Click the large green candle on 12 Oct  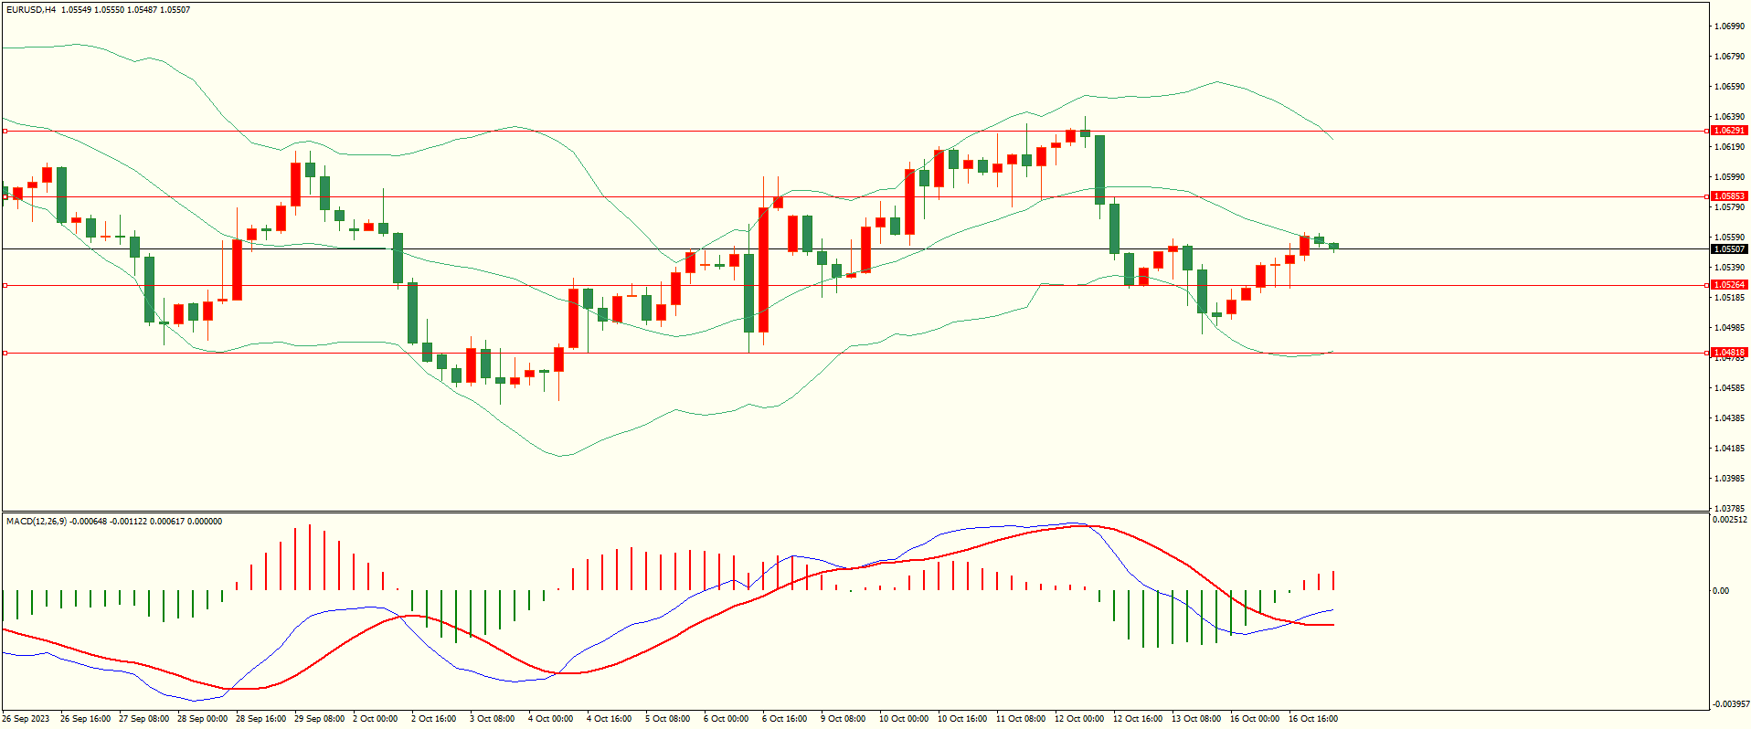click(1099, 169)
